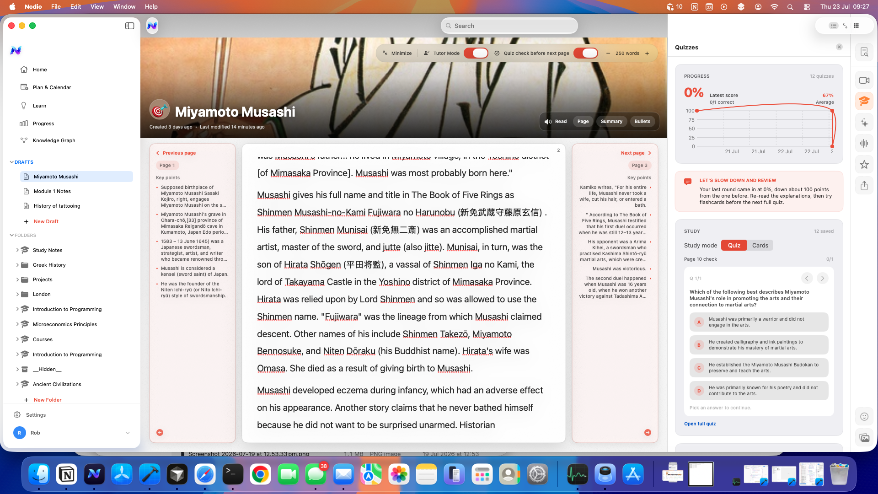The width and height of the screenshot is (878, 494).
Task: Click the smiley feedback icon
Action: click(864, 416)
